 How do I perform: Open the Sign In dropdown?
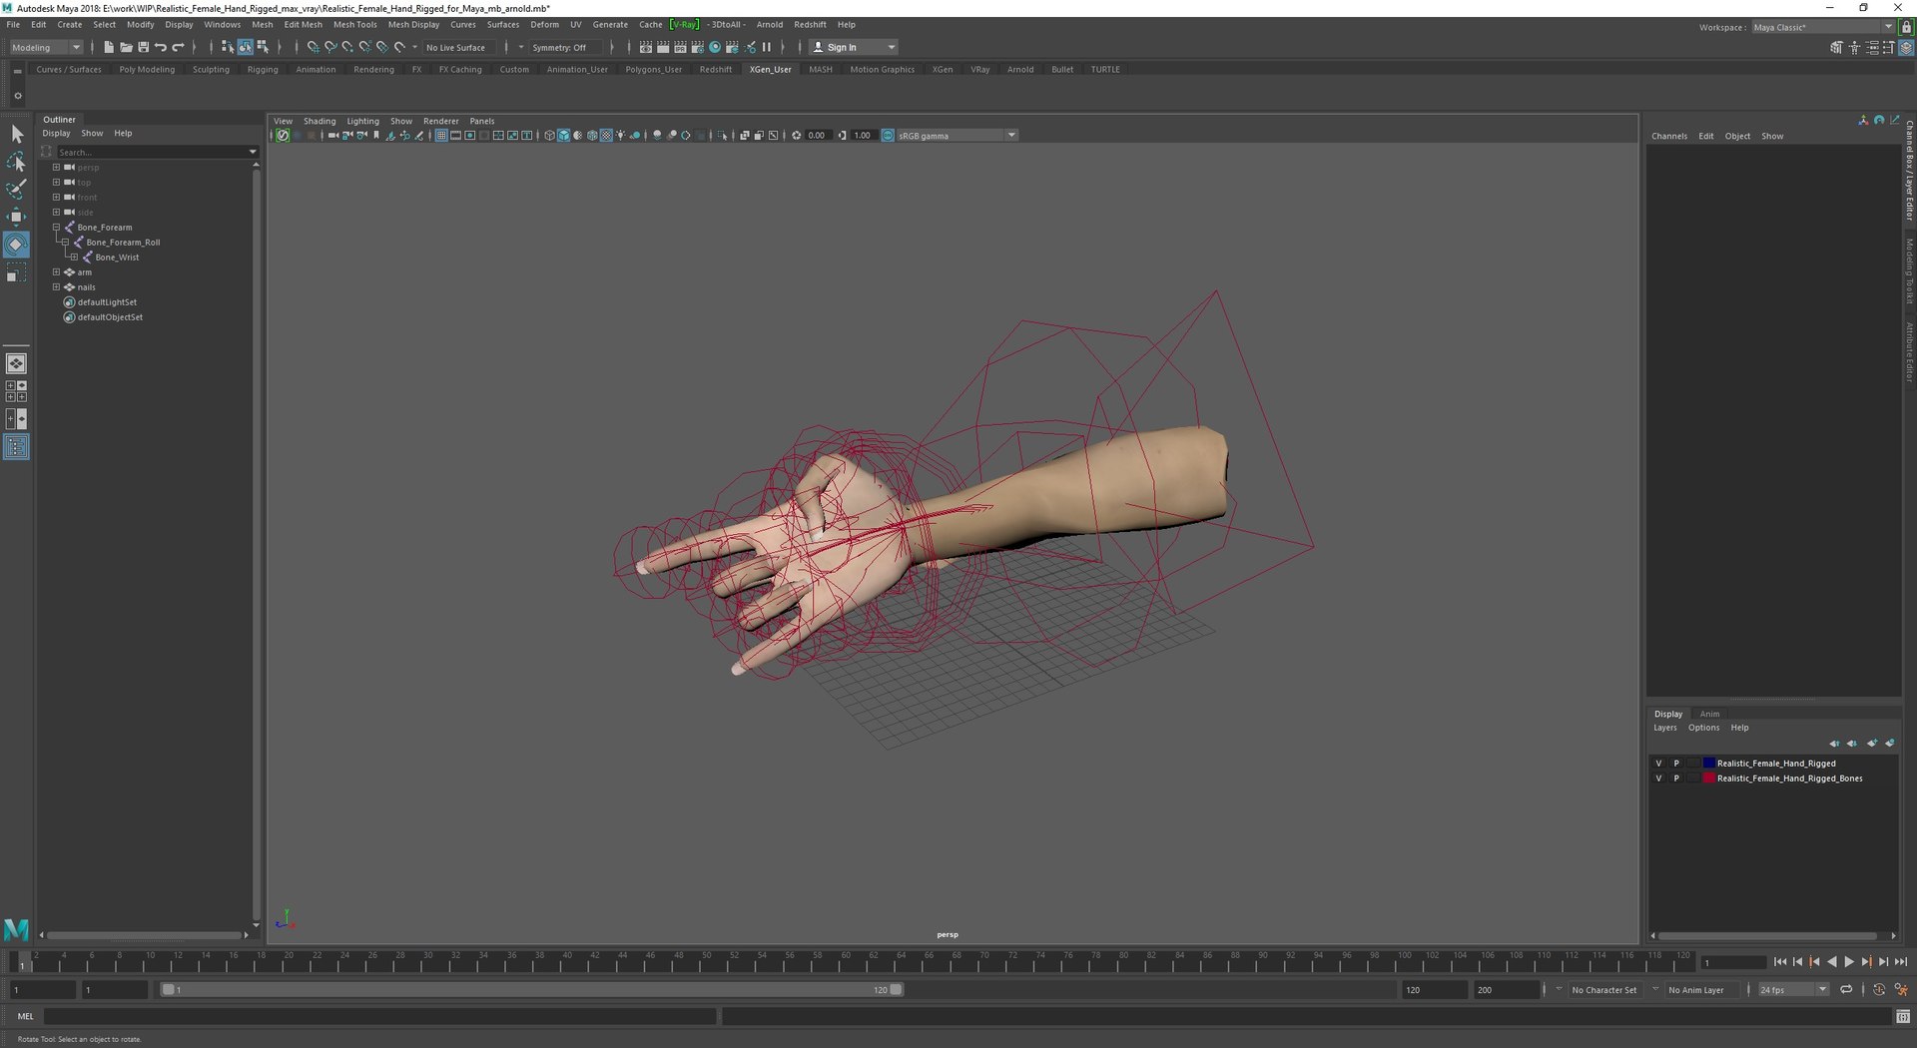pos(854,47)
